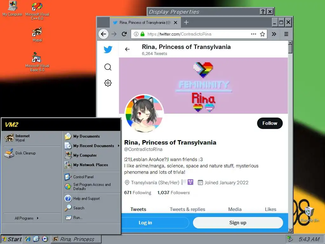The height and width of the screenshot is (244, 325).
Task: Open My Computer from the Start menu
Action: pyautogui.click(x=92, y=155)
